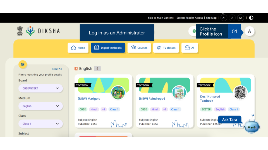Click the Ask Tara chatbot robot
This screenshot has width=268, height=150.
coord(252,126)
